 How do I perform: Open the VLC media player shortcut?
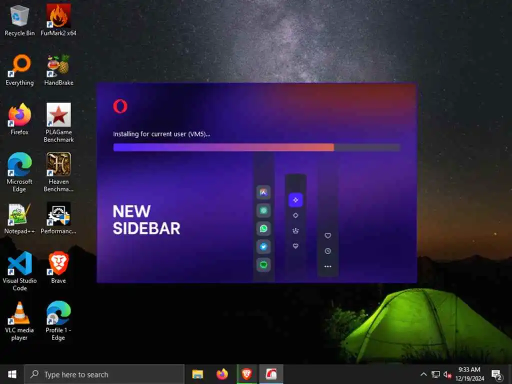[19, 321]
